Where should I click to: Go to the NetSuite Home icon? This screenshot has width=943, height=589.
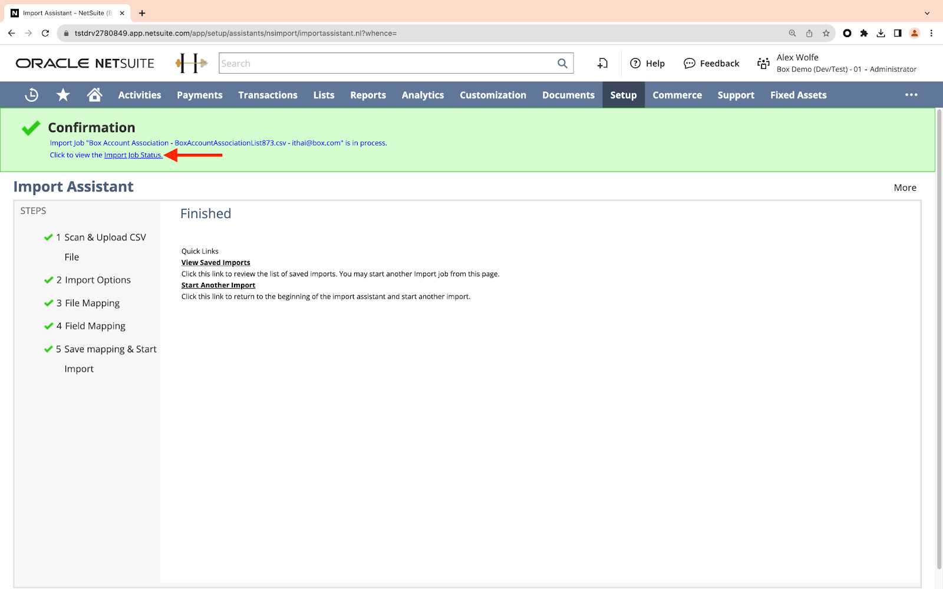pyautogui.click(x=94, y=95)
